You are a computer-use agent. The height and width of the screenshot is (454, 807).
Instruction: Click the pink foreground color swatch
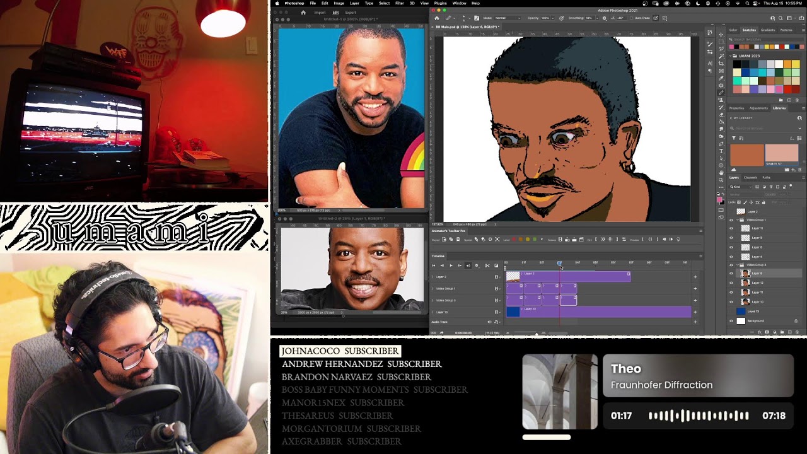720,200
